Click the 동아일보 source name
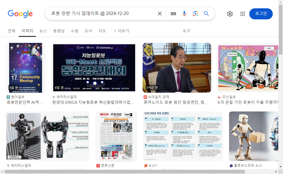Screen dimensions: 283x174 coord(18,97)
